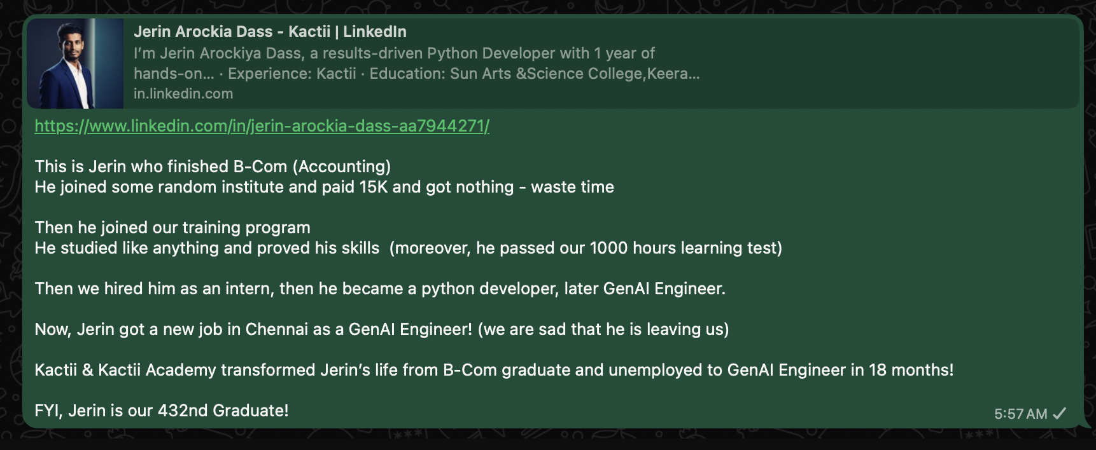Click the preview description starting 'I'm Jerin Arockiya Dass'

click(x=394, y=53)
